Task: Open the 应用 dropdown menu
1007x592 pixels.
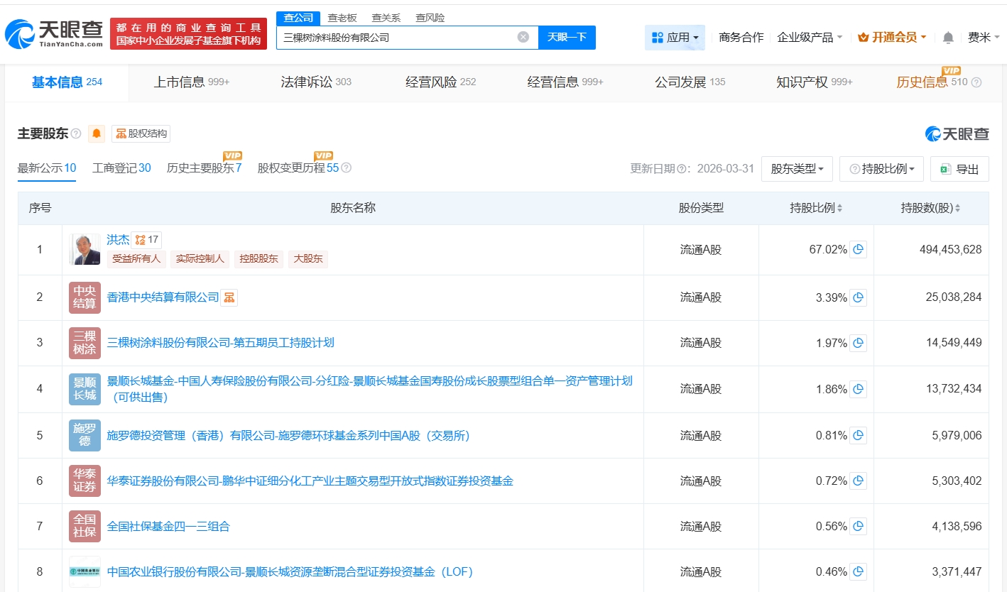Action: pyautogui.click(x=675, y=38)
